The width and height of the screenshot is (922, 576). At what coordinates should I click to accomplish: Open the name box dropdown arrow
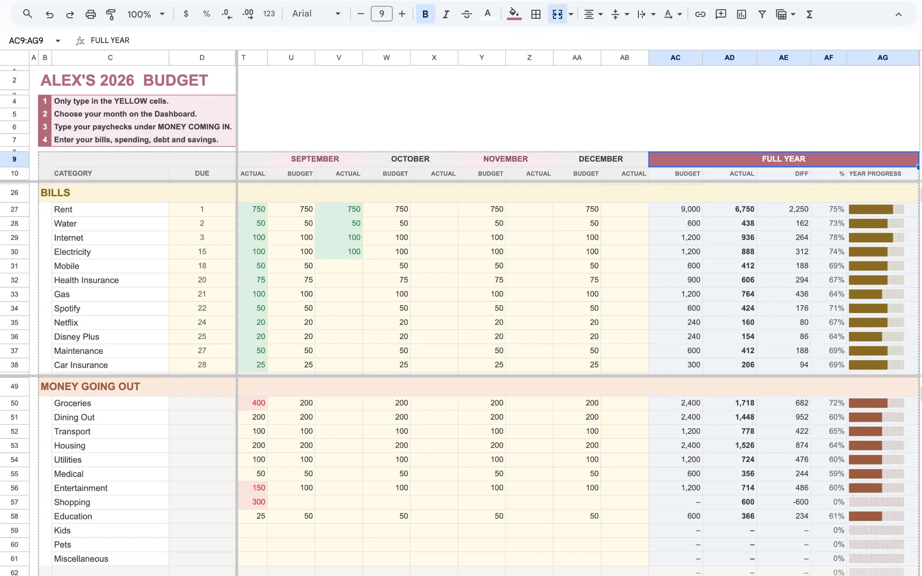[58, 40]
